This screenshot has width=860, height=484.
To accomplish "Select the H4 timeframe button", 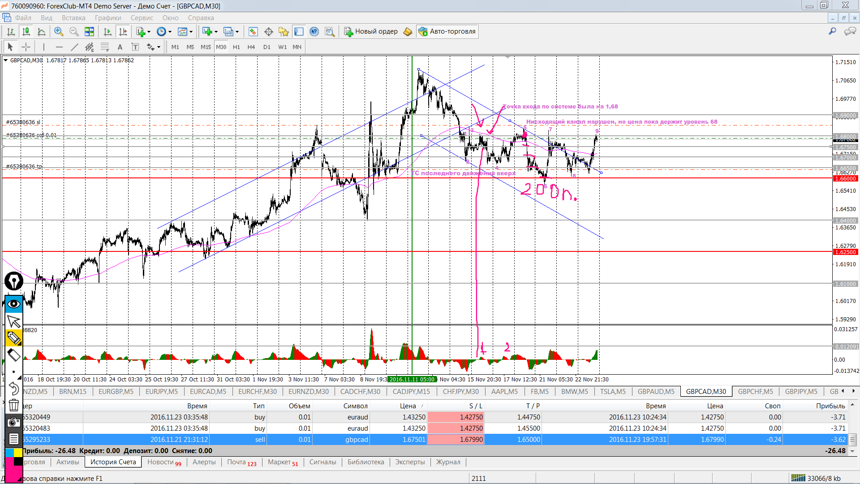I will (251, 47).
